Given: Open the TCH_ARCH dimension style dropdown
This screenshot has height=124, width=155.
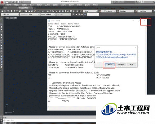Looking at the screenshot, I should 108,11.
